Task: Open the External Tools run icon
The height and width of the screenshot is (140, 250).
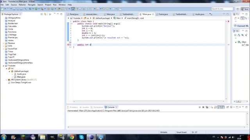Action: [42, 9]
